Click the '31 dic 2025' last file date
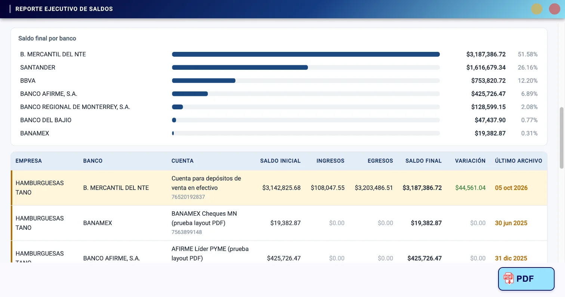This screenshot has height=297, width=565. coord(511,258)
